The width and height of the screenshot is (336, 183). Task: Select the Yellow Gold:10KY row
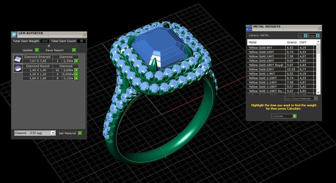point(282,52)
